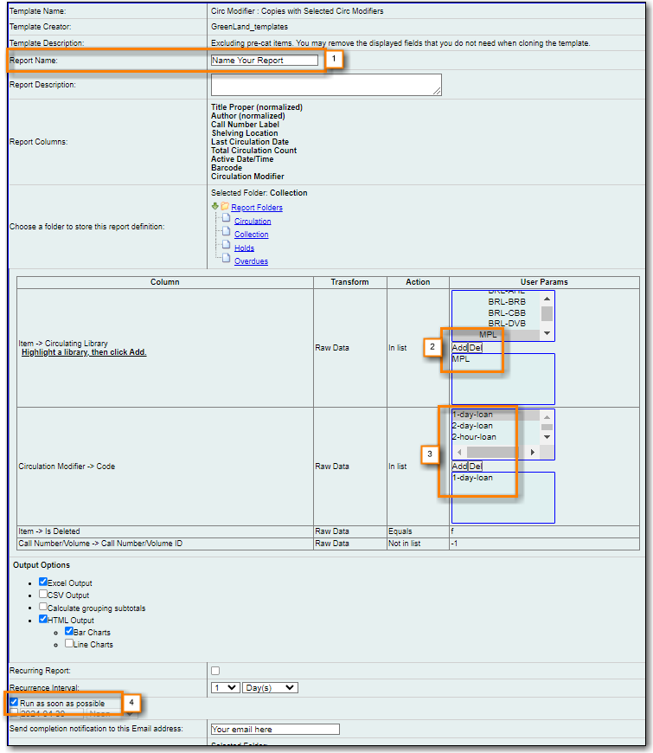
Task: Click circ modifier horizontal scroll right arrow
Action: pyautogui.click(x=532, y=453)
